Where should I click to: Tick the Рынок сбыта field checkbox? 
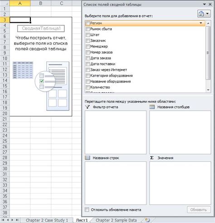click(88, 29)
